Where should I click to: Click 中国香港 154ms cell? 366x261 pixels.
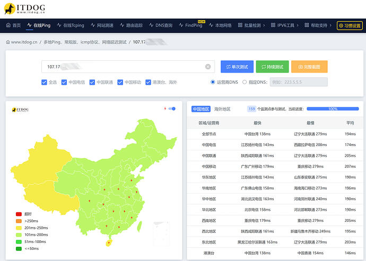[x=310, y=253]
